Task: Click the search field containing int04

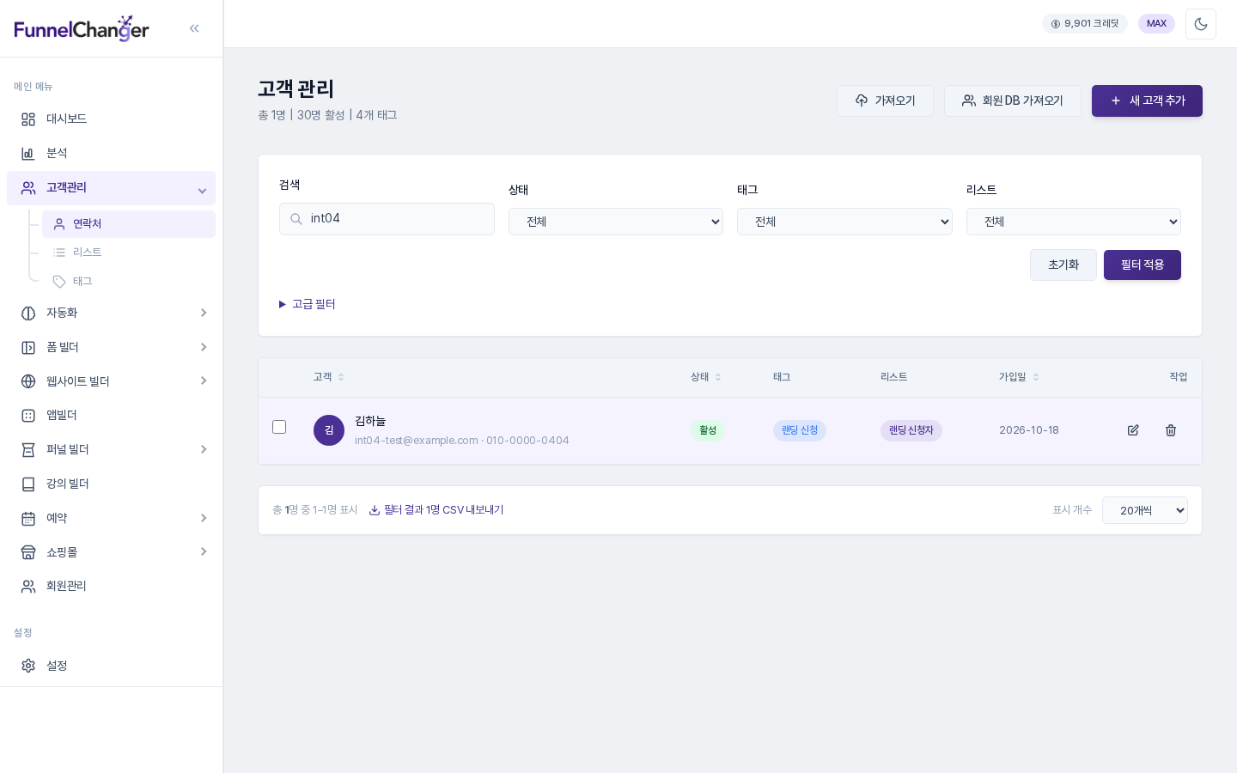Action: coord(387,219)
